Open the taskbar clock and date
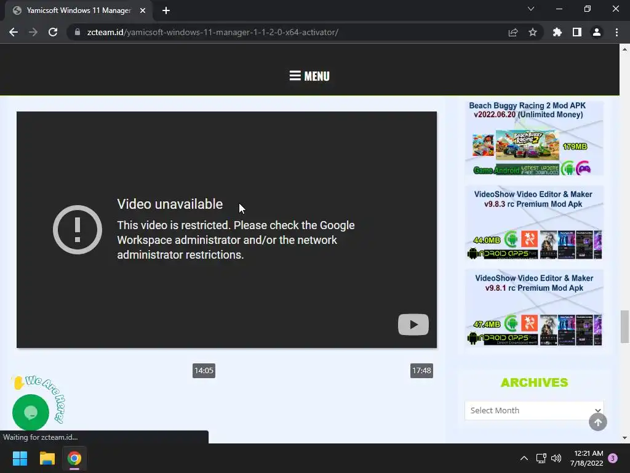 [586, 458]
